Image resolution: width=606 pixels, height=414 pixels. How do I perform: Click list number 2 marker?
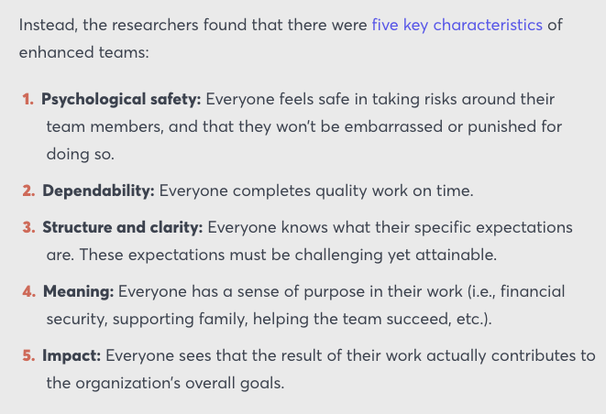click(x=28, y=191)
